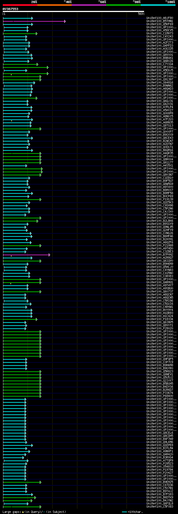Open UniRef100_A4QR35 hit

(x=160, y=153)
